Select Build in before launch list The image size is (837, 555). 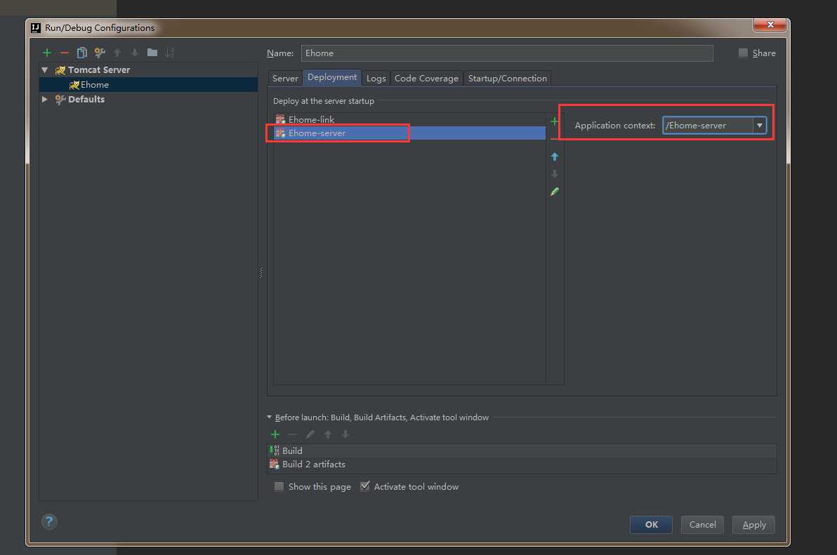(x=522, y=450)
